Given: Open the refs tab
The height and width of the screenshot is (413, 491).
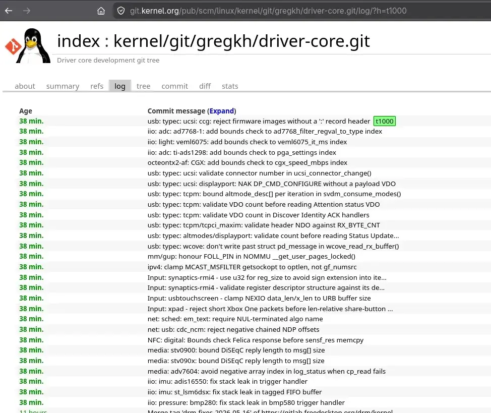Looking at the screenshot, I should coord(97,86).
